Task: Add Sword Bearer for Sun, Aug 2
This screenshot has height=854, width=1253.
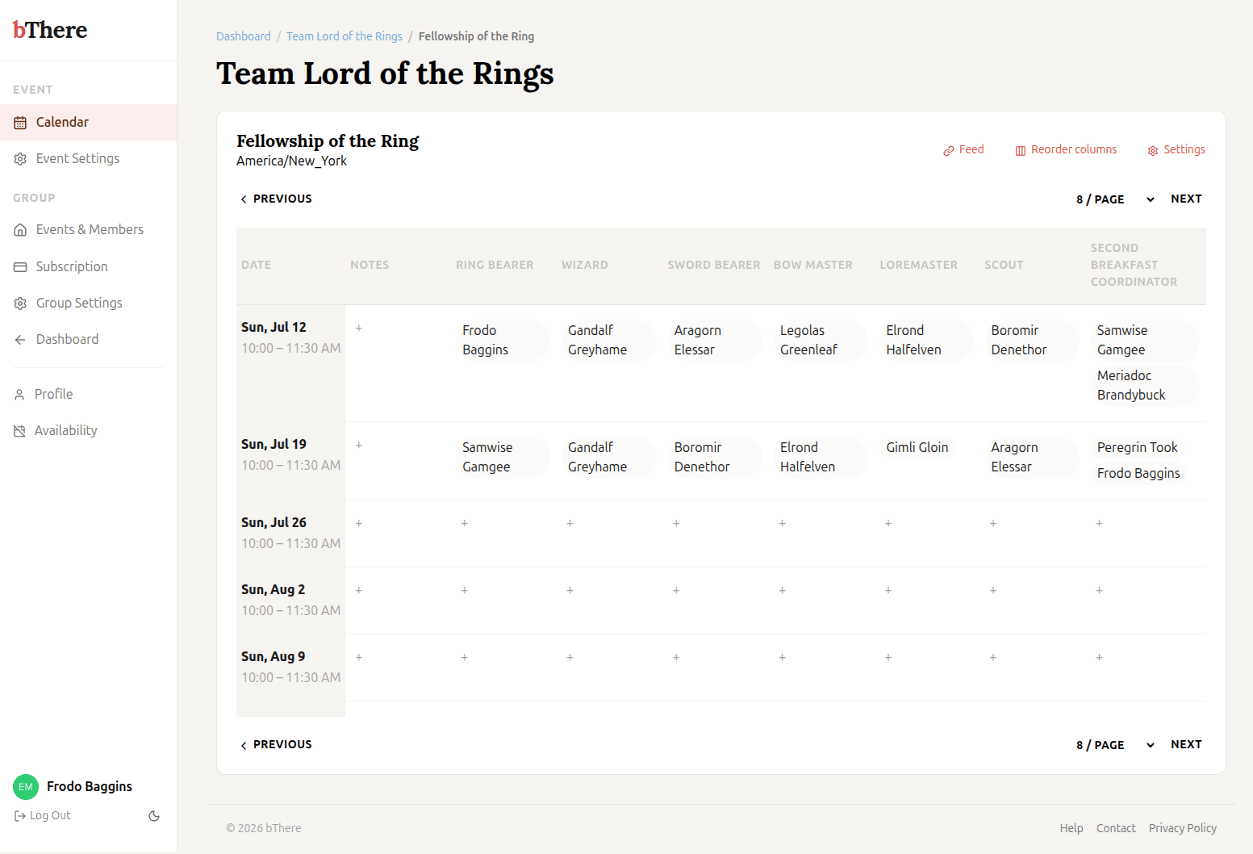Action: point(676,590)
